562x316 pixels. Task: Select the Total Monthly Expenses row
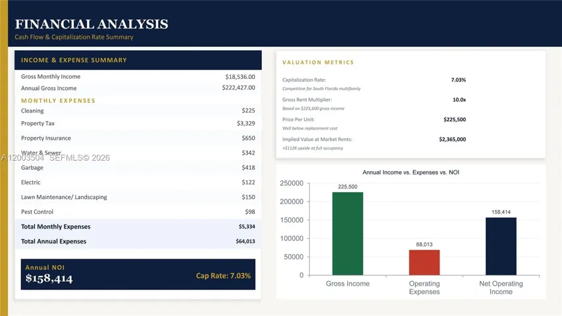tap(138, 226)
